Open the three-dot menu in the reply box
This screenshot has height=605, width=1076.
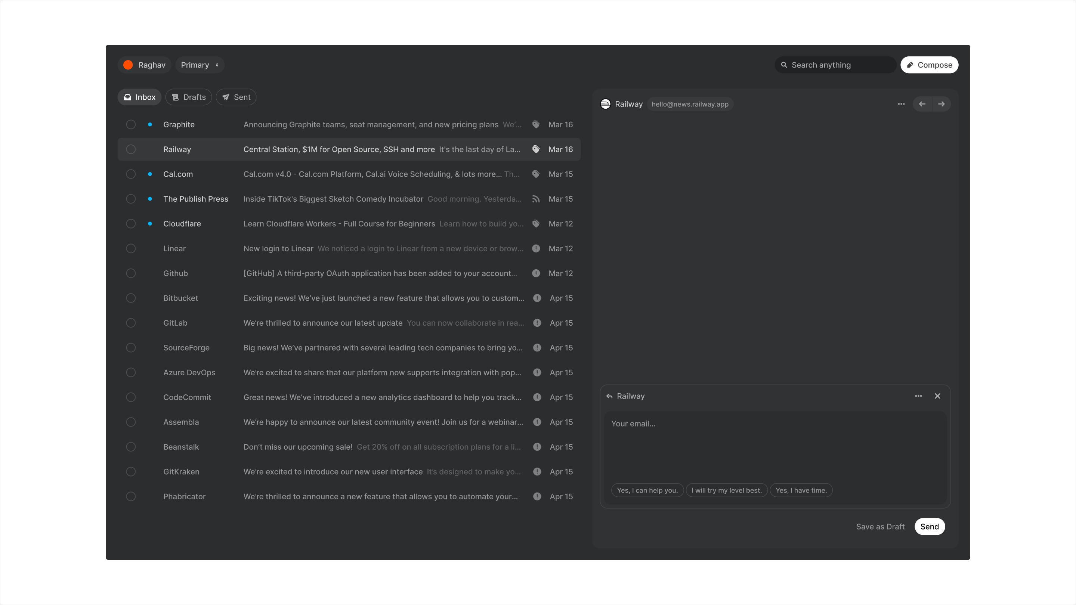pyautogui.click(x=918, y=396)
